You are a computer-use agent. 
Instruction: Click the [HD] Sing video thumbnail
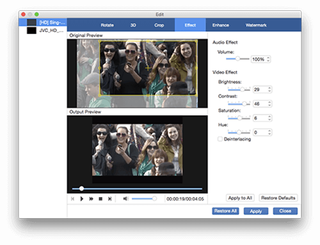pos(31,22)
